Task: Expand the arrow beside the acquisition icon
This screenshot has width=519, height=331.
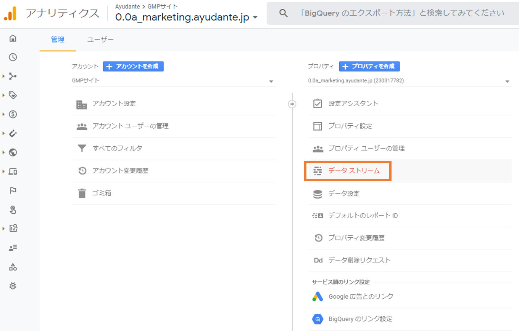Action: (3, 76)
